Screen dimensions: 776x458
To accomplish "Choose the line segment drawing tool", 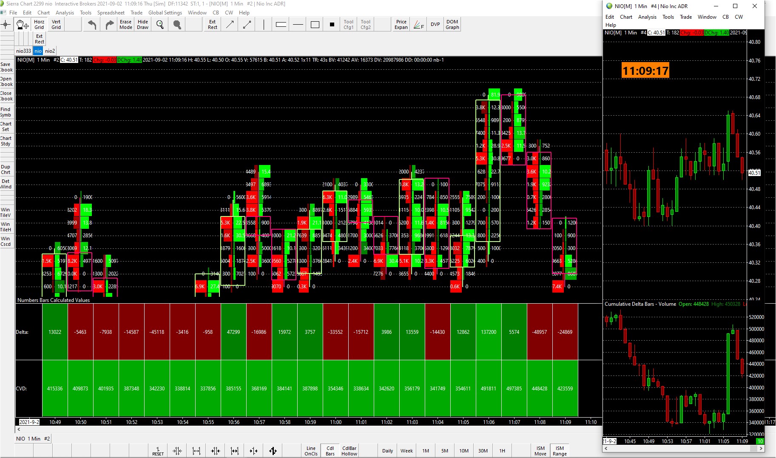I will pyautogui.click(x=247, y=25).
